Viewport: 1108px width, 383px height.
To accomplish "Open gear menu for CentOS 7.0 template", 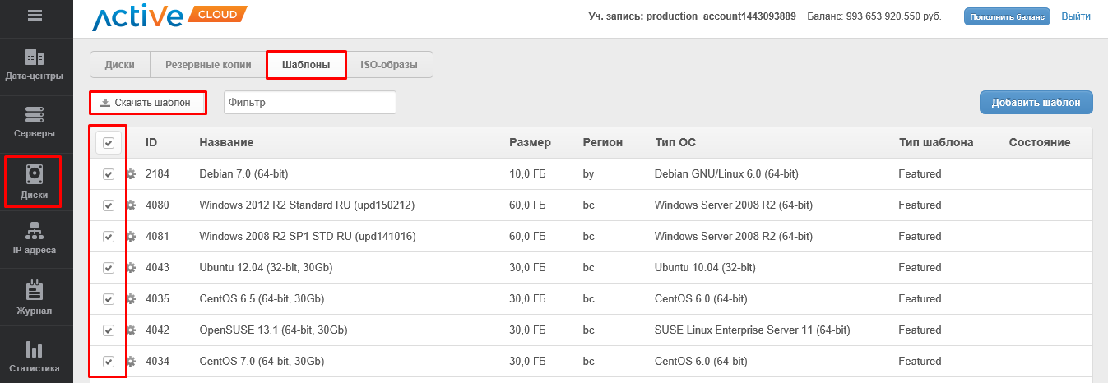I will [x=130, y=362].
